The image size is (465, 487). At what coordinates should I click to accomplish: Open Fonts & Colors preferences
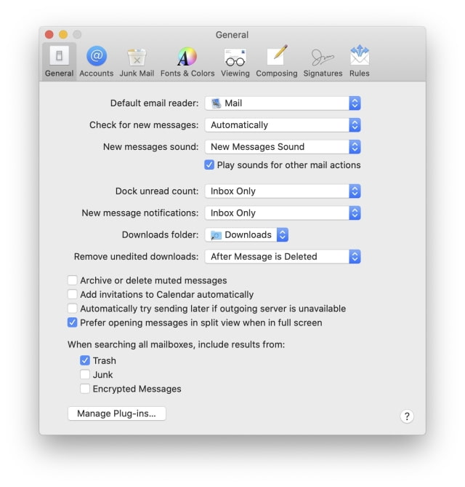click(187, 61)
